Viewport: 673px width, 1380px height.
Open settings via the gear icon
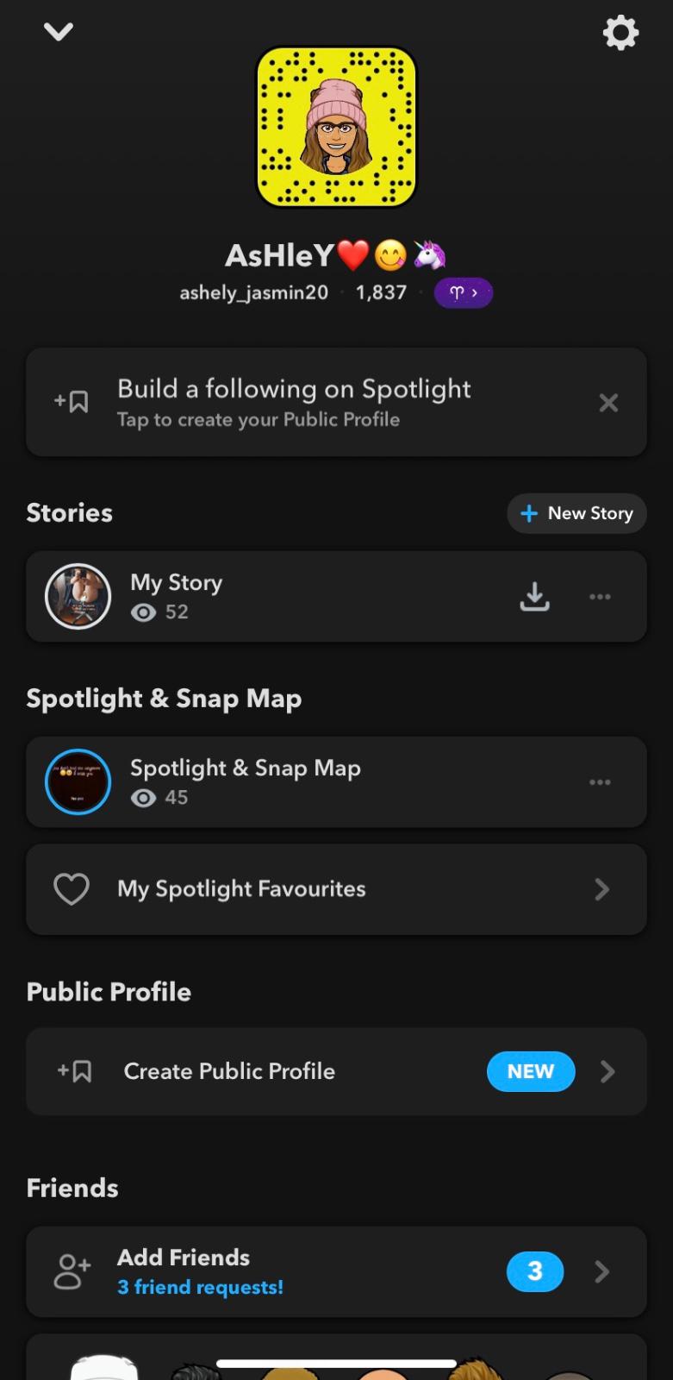tap(620, 33)
